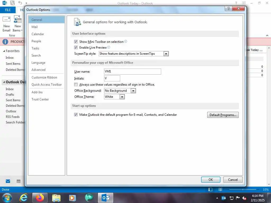Screen dimensions: 271x203
Task: Click the New Email icon in Outlook ribbon
Action: 6,19
